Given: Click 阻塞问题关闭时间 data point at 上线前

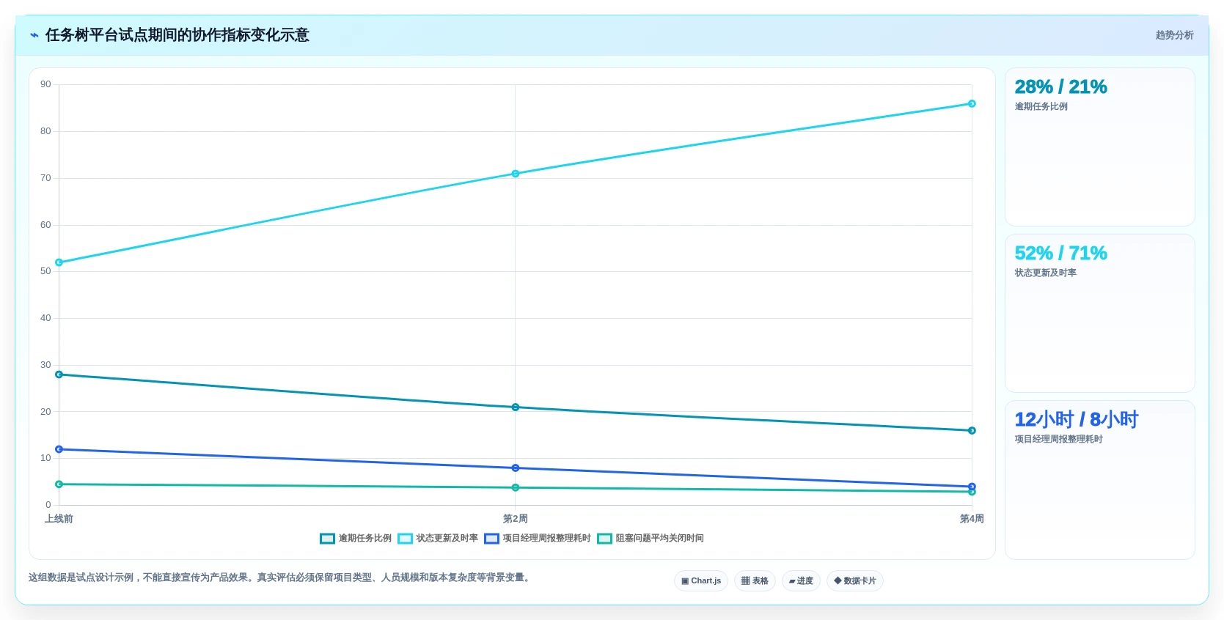Looking at the screenshot, I should tap(59, 484).
